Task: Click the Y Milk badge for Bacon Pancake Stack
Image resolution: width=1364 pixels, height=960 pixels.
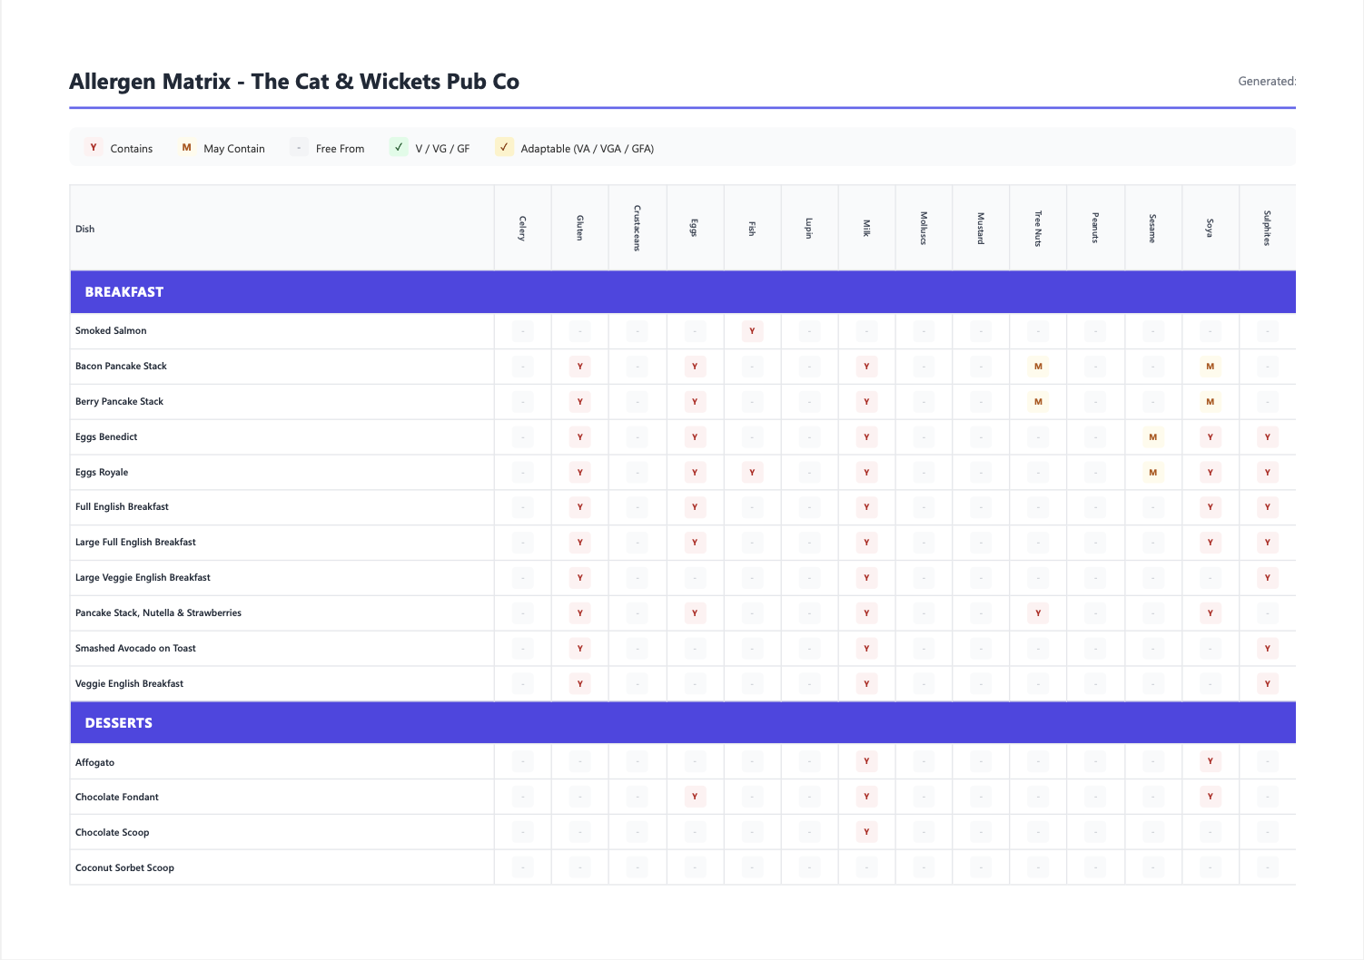Action: (x=866, y=367)
